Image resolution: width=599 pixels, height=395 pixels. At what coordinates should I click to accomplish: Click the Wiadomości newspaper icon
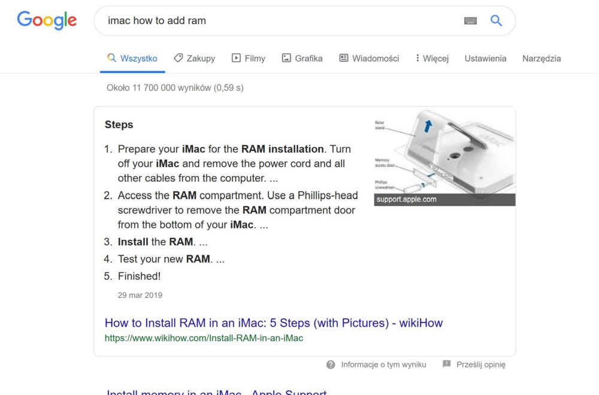point(344,58)
